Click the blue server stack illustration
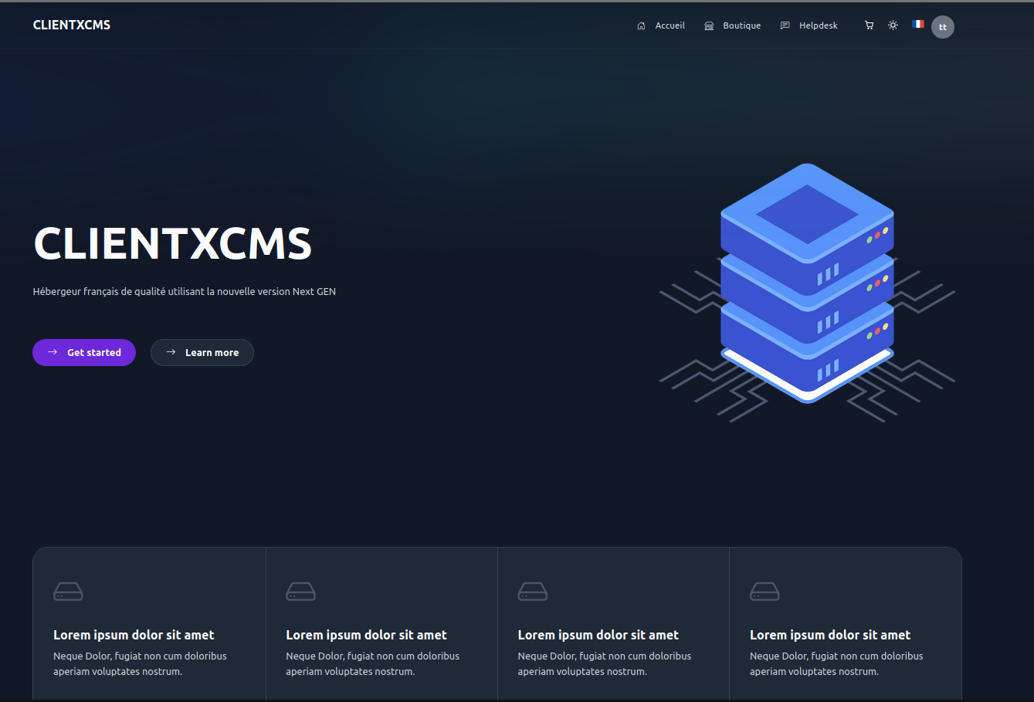 807,286
